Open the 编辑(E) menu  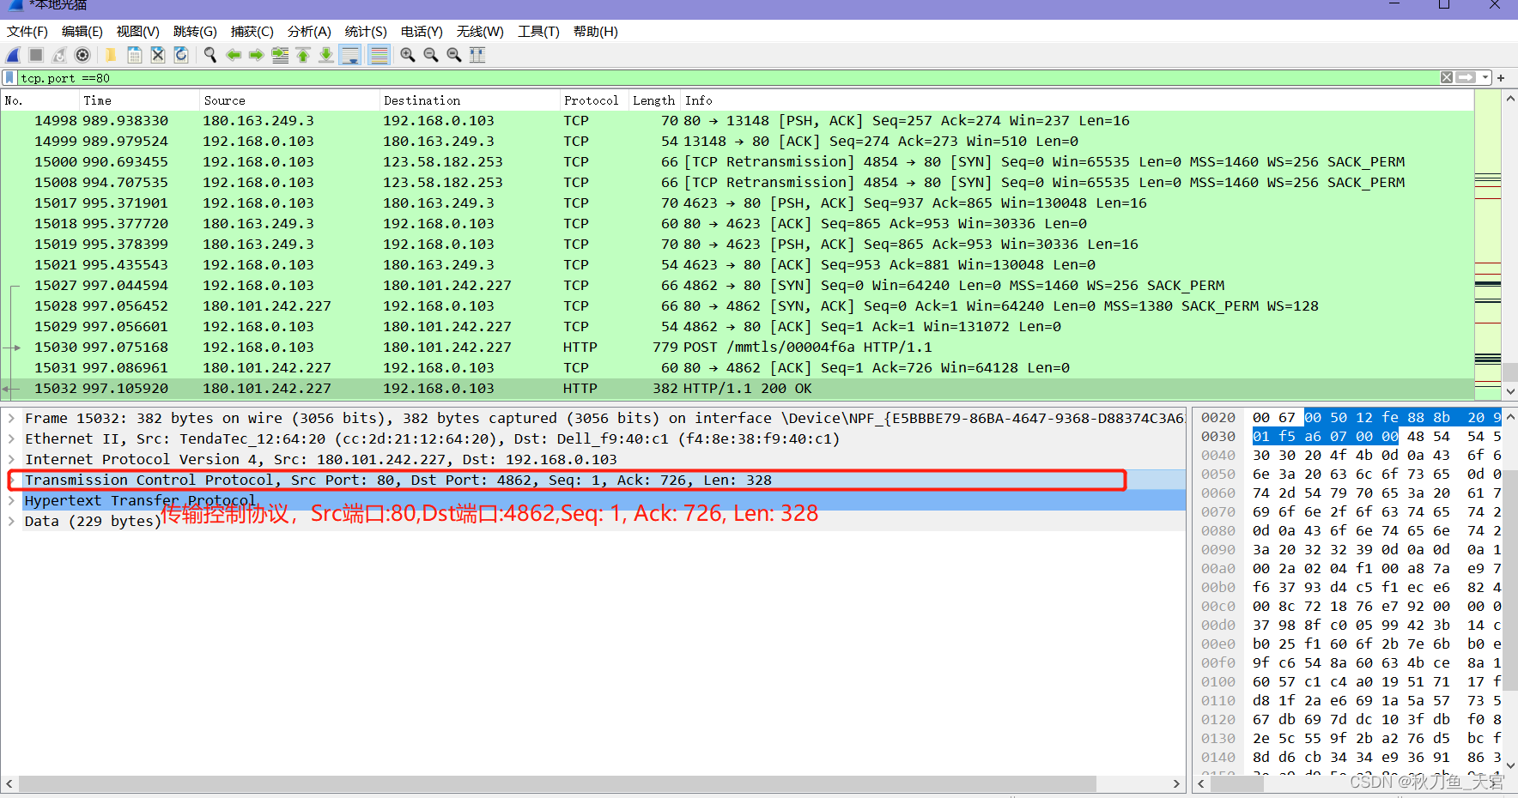[x=82, y=32]
